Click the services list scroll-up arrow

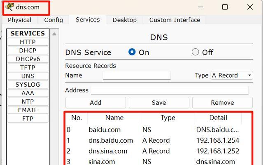coord(54,34)
